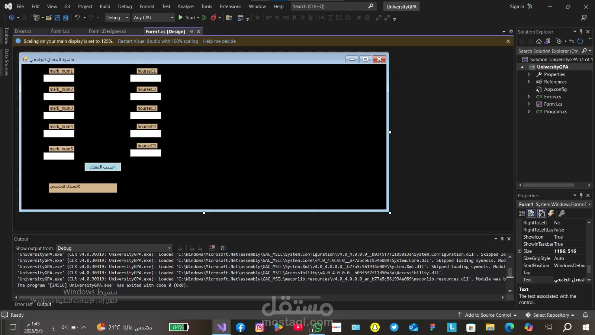Screen dimensions: 595x335
Task: Click the Properties page icon in Properties panel
Action: click(541, 213)
